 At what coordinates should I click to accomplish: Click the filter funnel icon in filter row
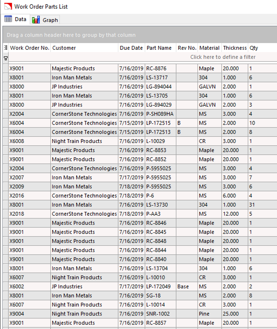coord(6,59)
